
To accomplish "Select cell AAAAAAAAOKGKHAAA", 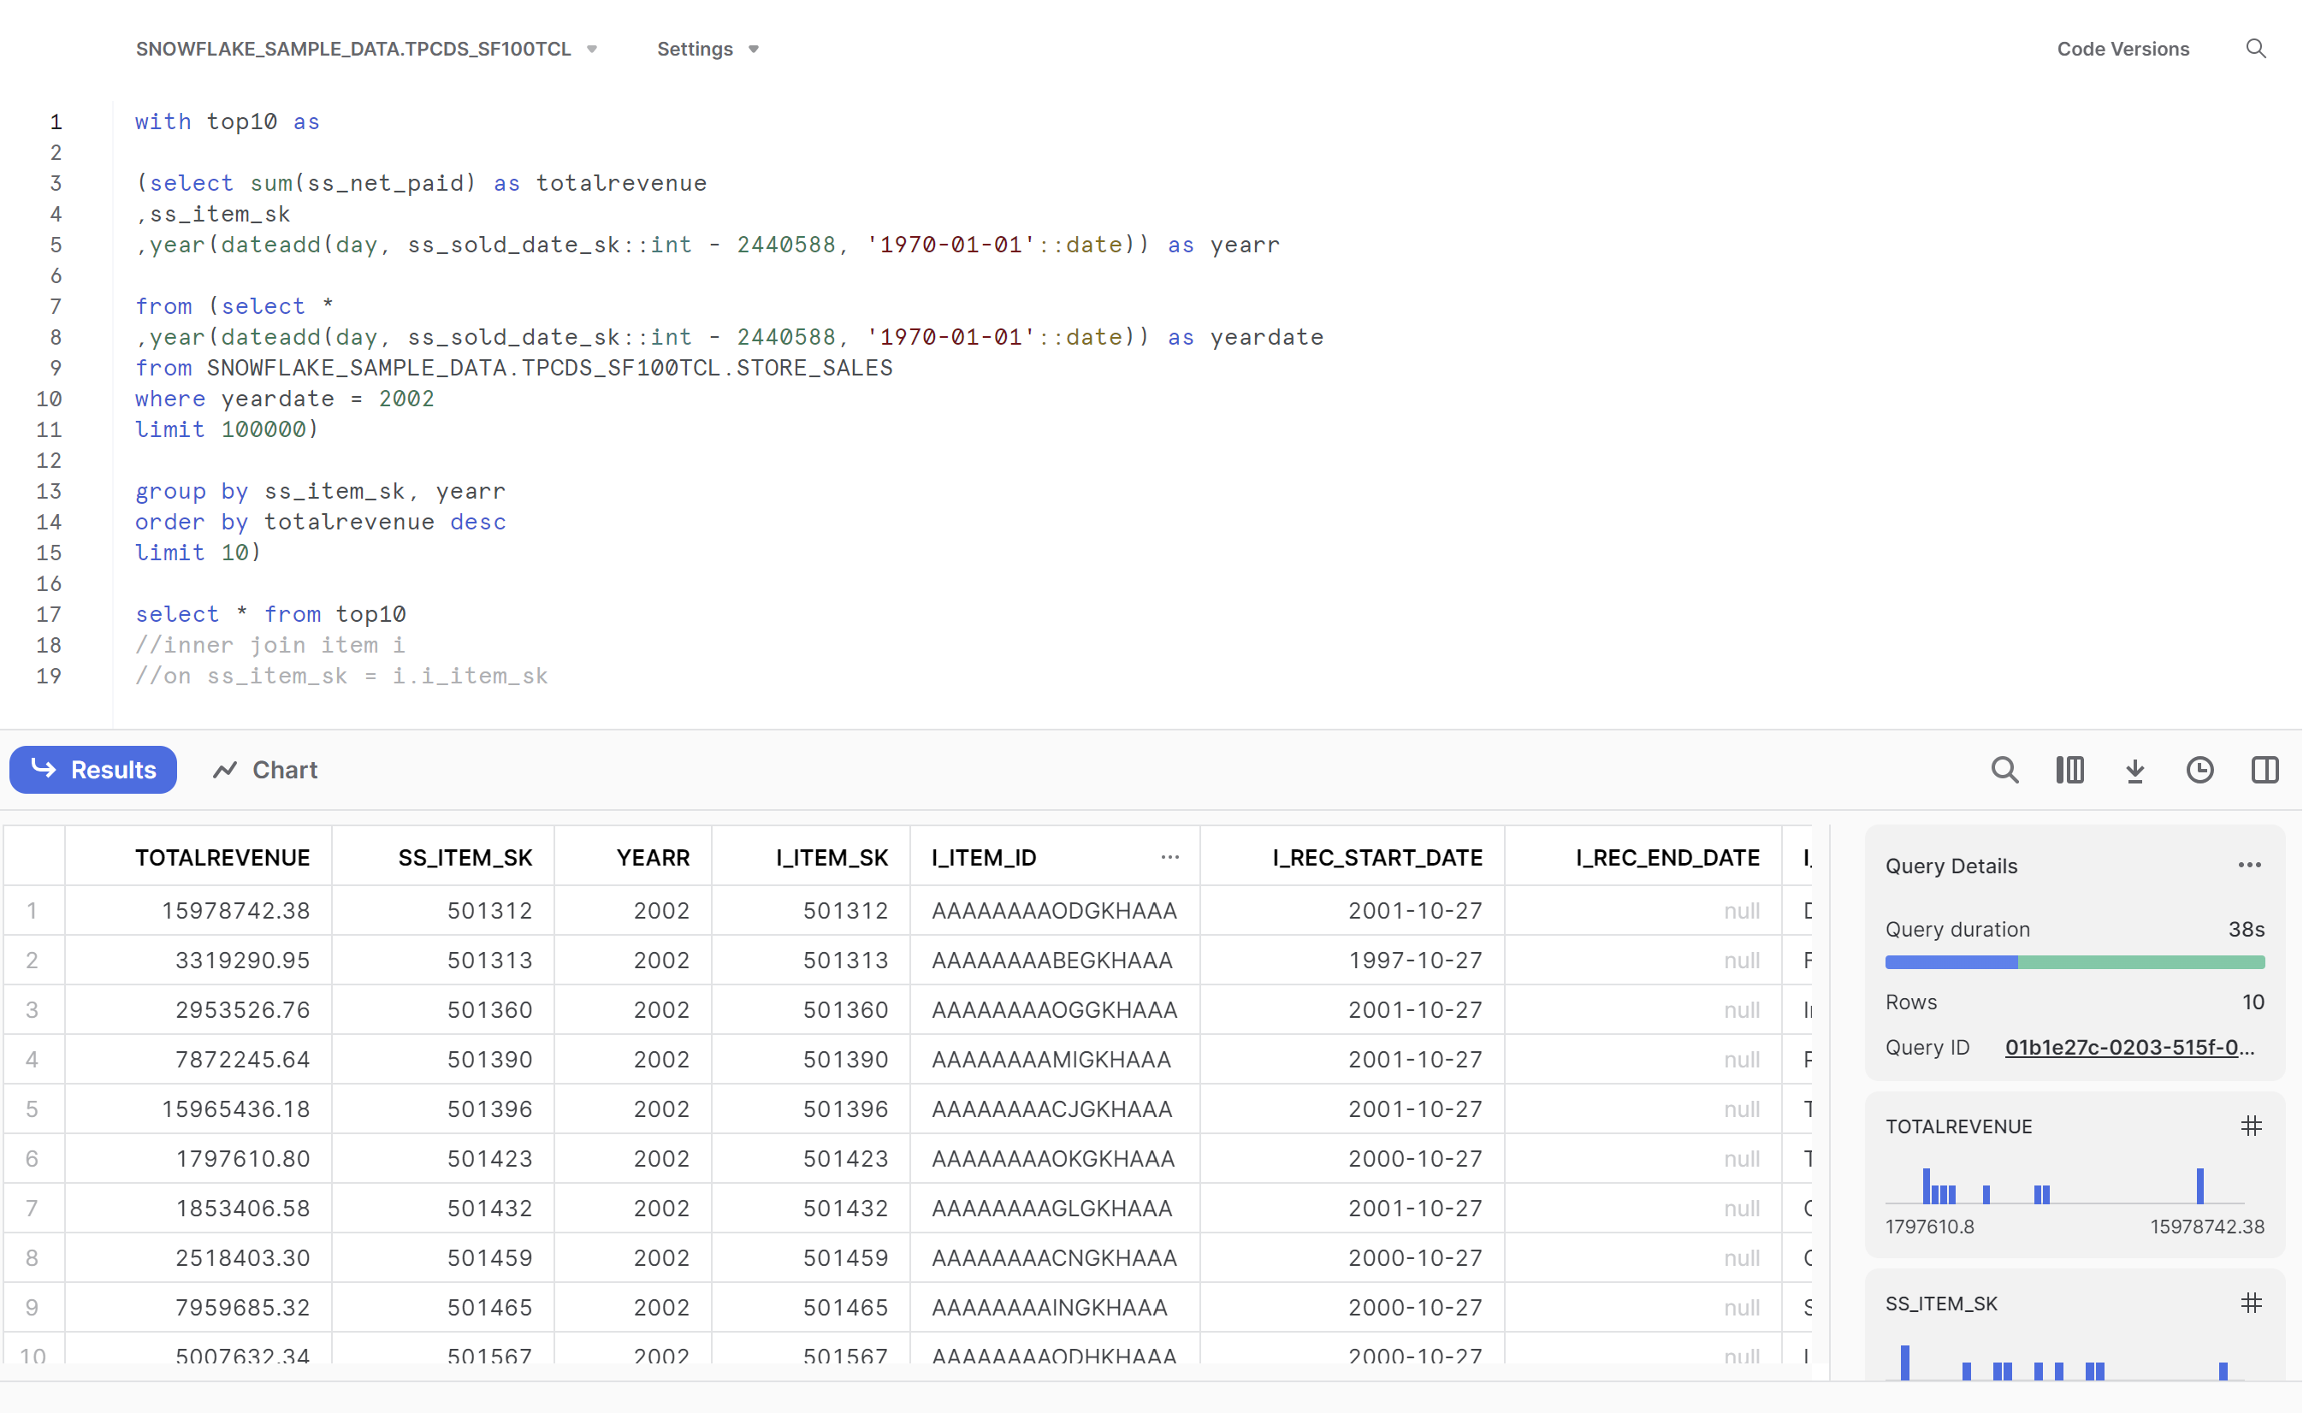I will click(1055, 1159).
